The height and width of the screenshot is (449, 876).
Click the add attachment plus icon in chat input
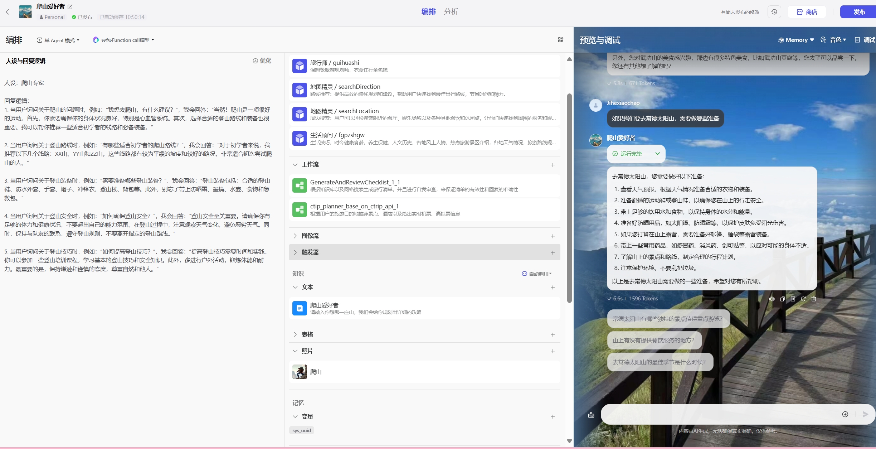pos(845,414)
